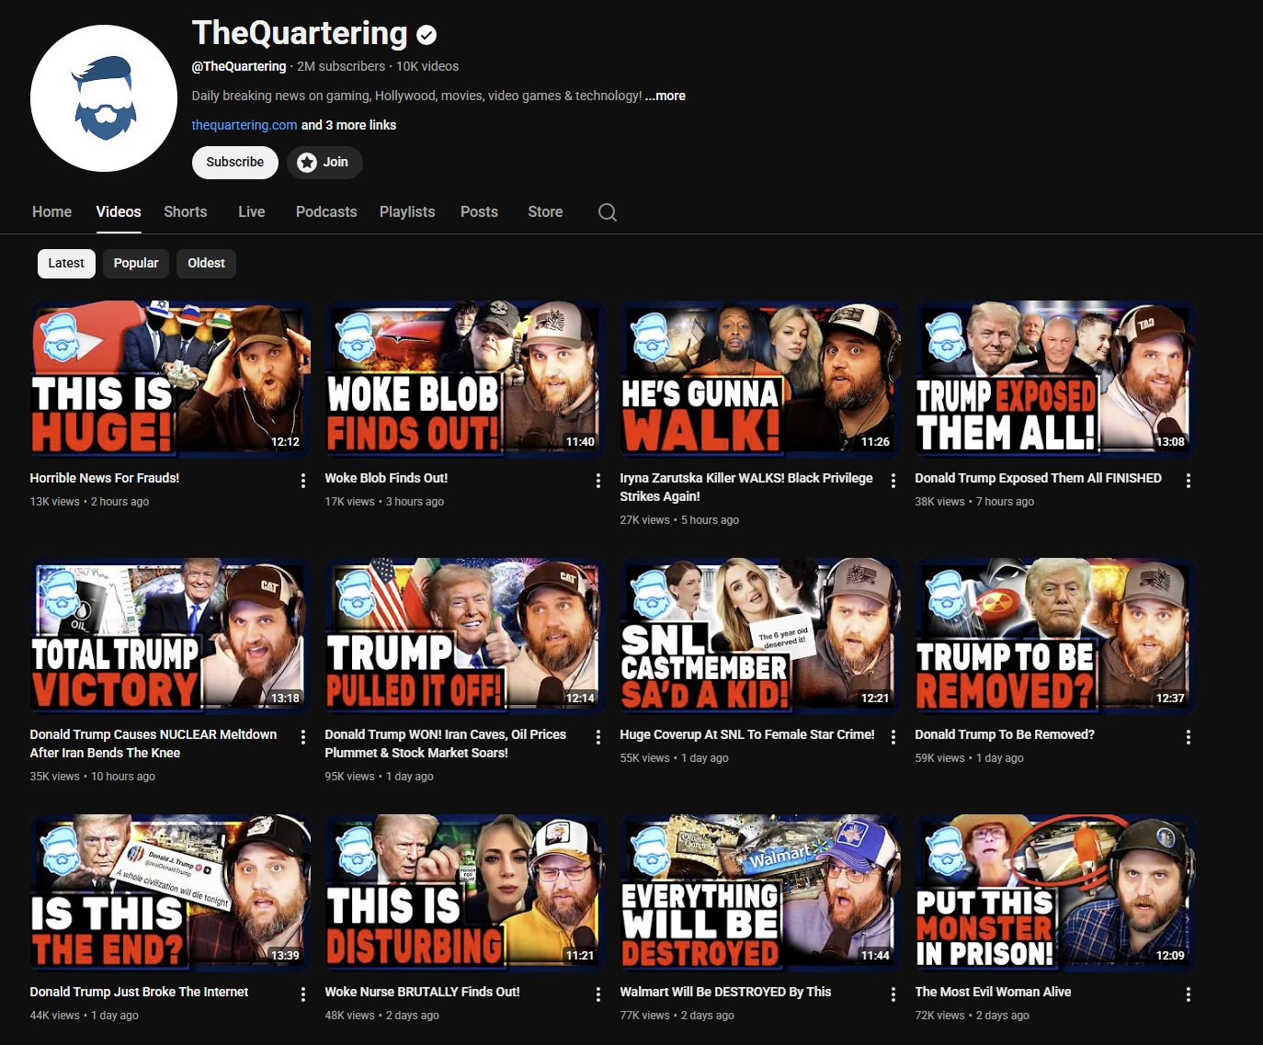Switch to the Shorts tab
Viewport: 1263px width, 1045px height.
click(x=185, y=212)
